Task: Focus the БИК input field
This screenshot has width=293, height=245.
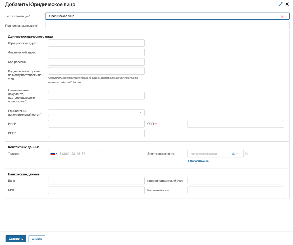Action: [x=96, y=190]
